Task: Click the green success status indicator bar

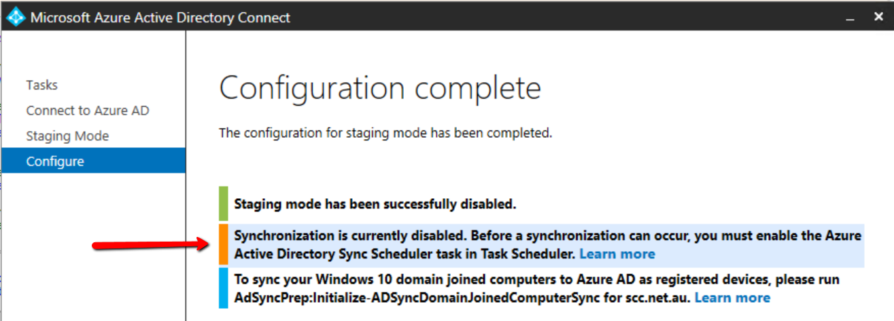Action: [x=223, y=203]
